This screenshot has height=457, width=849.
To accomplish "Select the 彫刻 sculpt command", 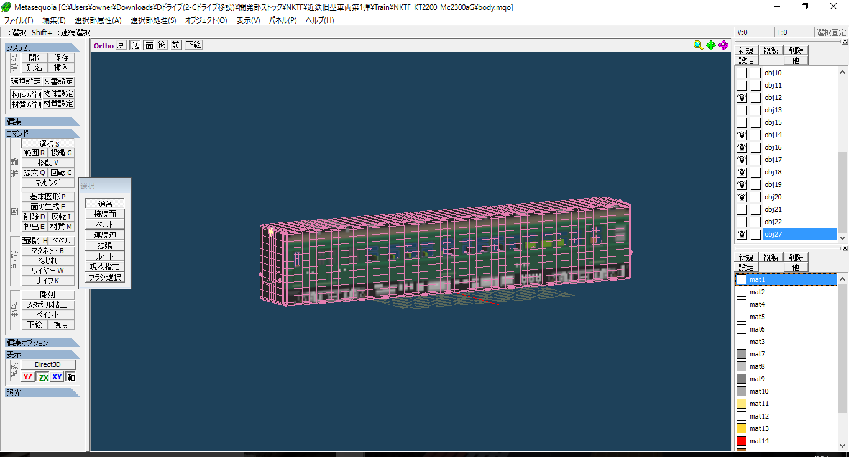I will [48, 295].
